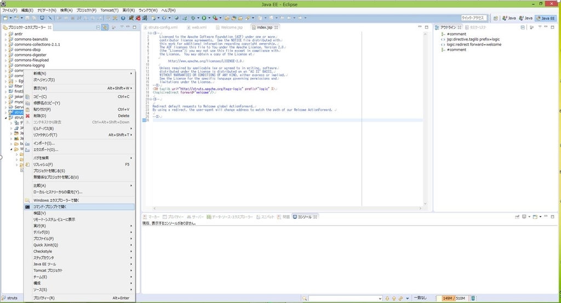Screen dimensions: 561x303
Task: Expand the commons-beanutils project
Action: pyautogui.click(x=5, y=39)
